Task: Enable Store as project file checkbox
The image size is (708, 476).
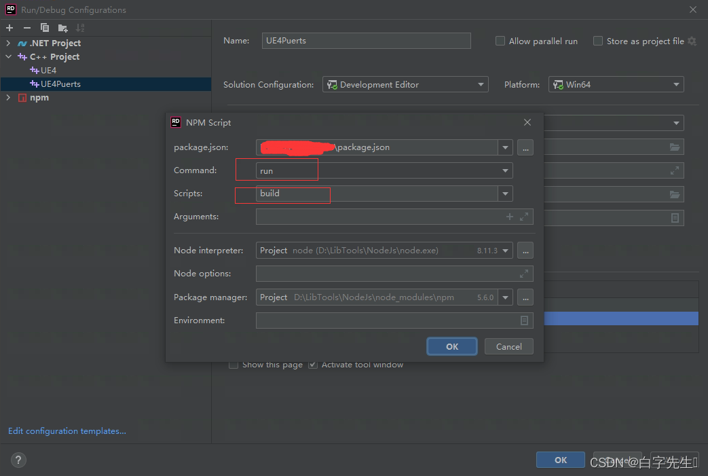Action: [x=598, y=41]
